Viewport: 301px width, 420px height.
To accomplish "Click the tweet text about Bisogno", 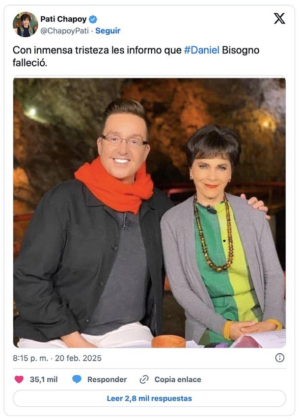I will (x=136, y=56).
